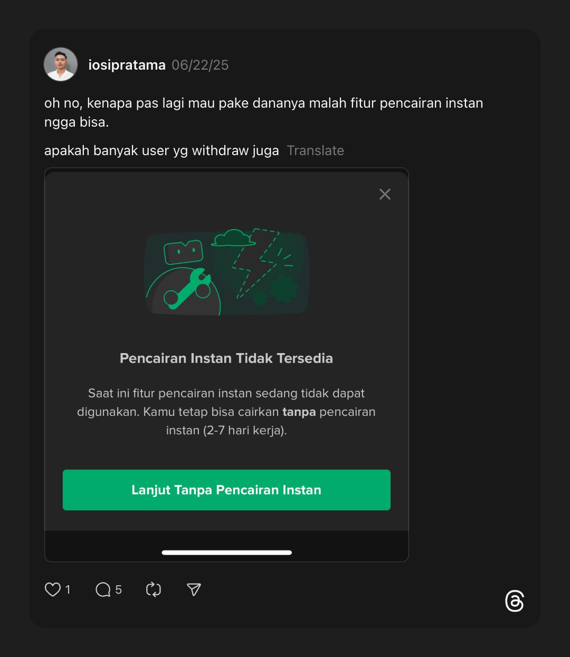Like the post with the heart icon
Viewport: 570px width, 657px height.
(53, 589)
